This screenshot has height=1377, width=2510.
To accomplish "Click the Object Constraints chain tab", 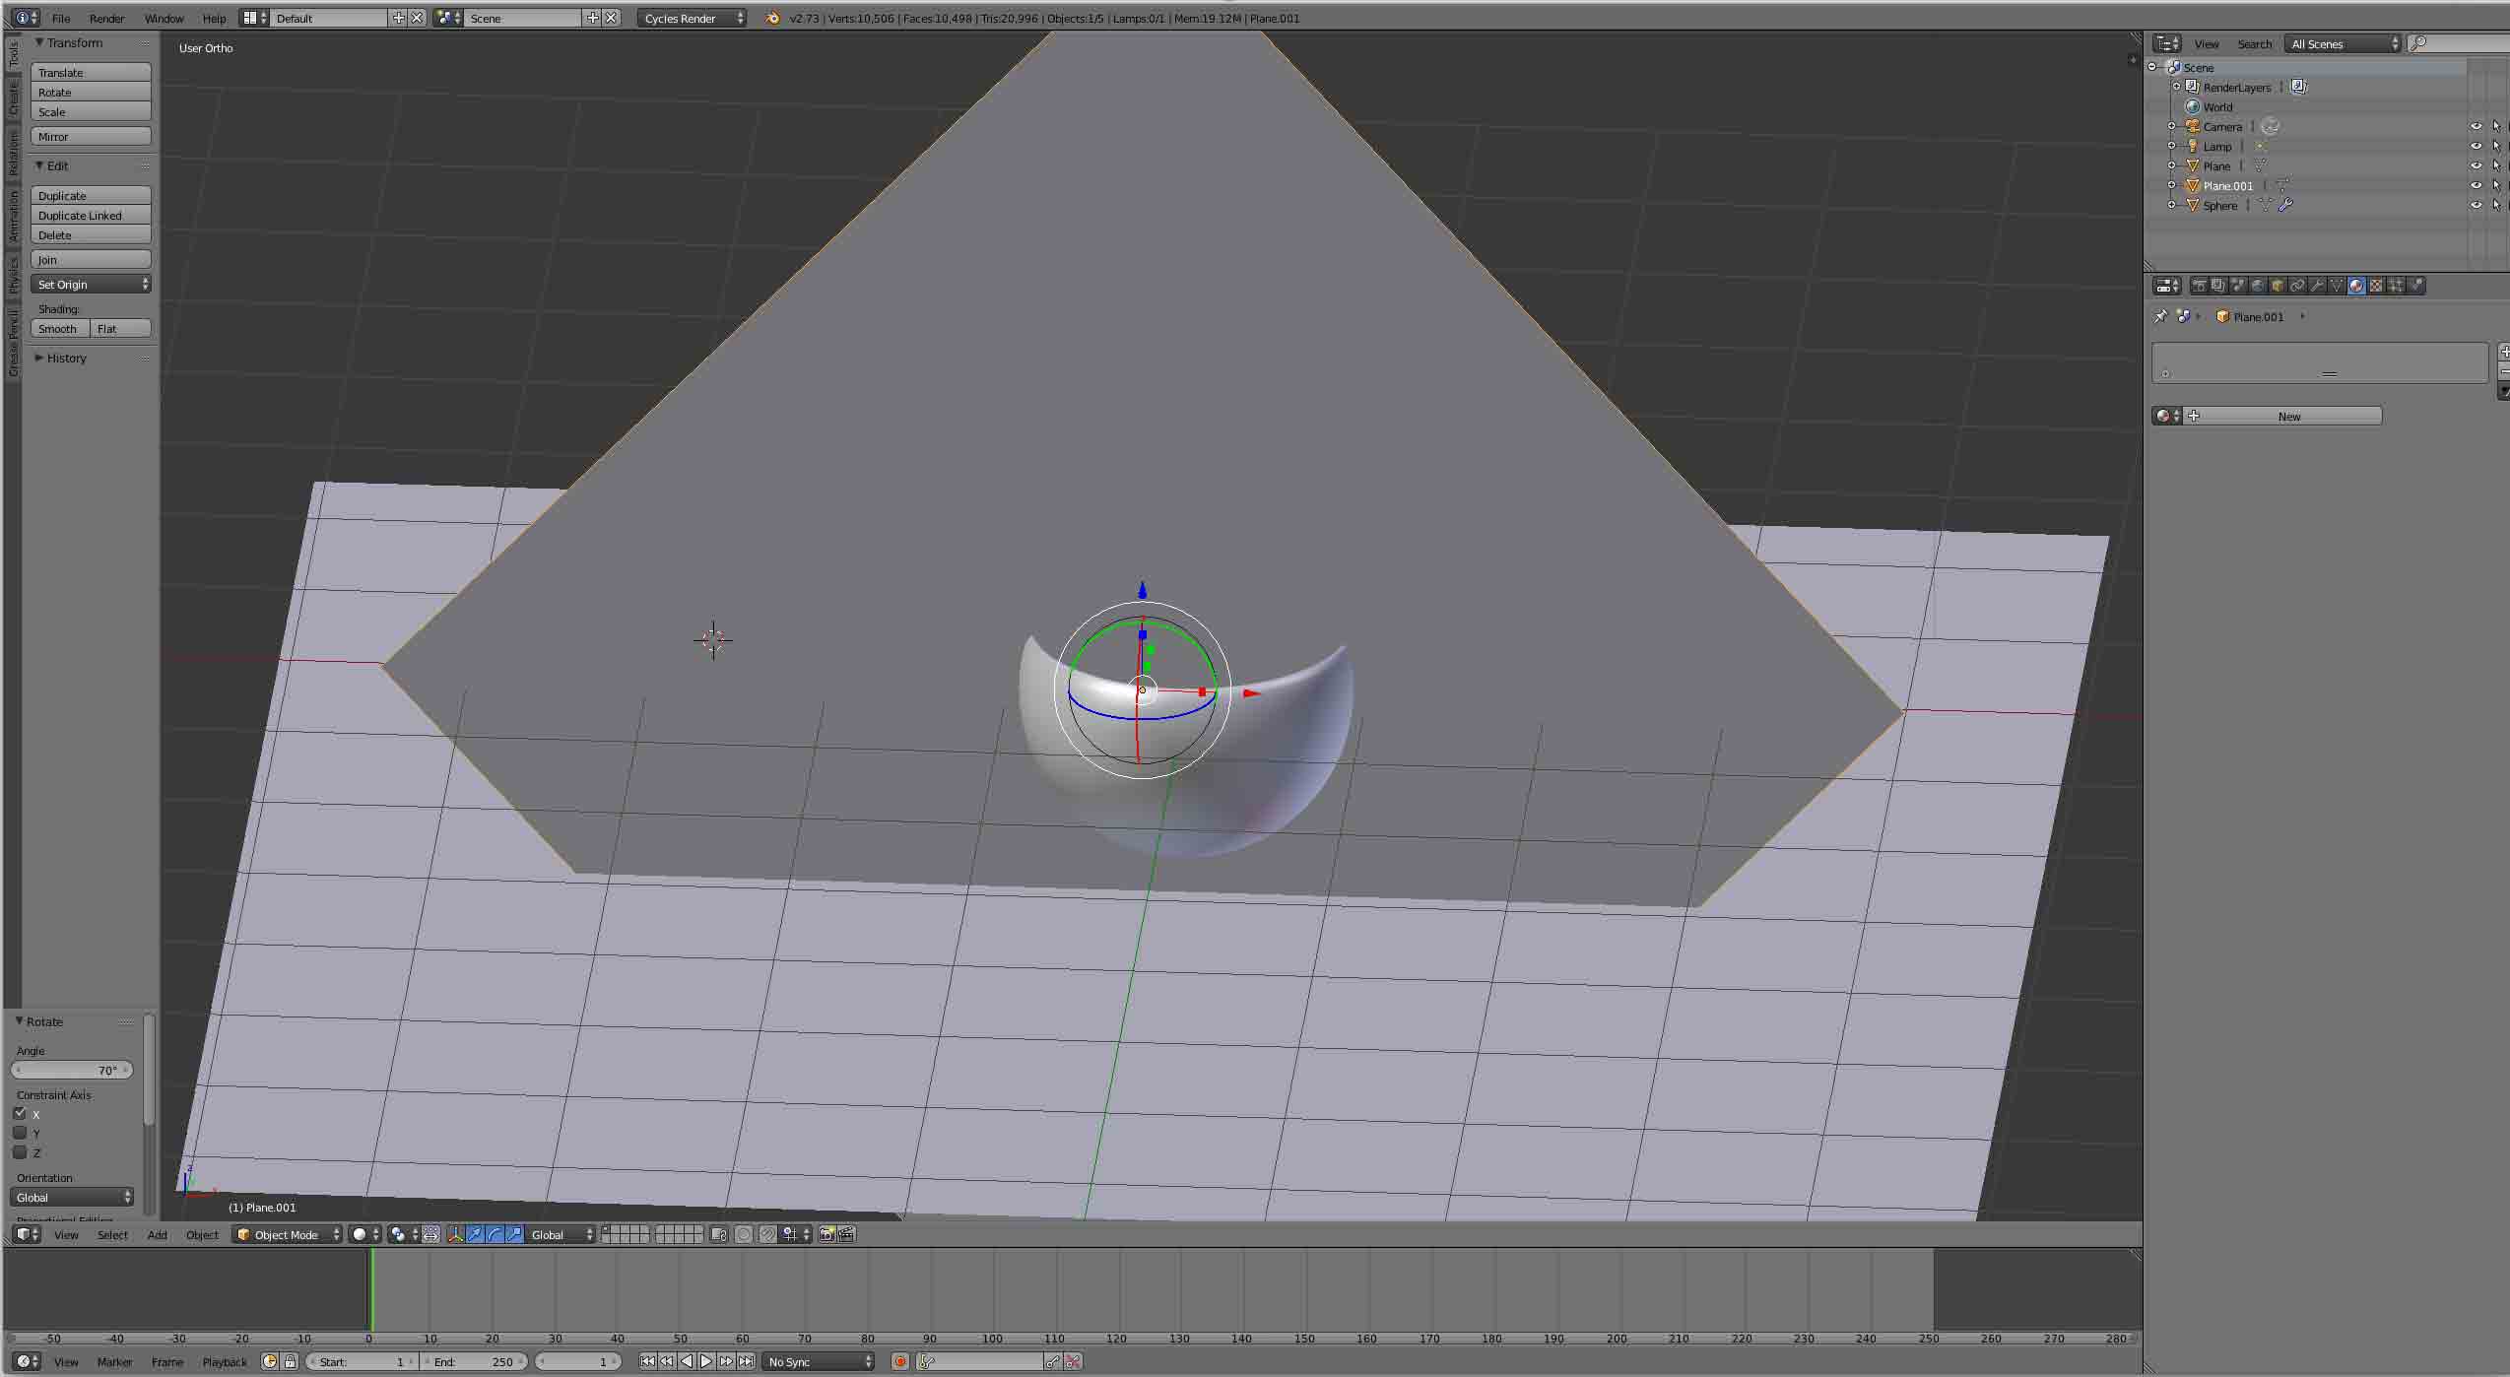I will (2297, 286).
